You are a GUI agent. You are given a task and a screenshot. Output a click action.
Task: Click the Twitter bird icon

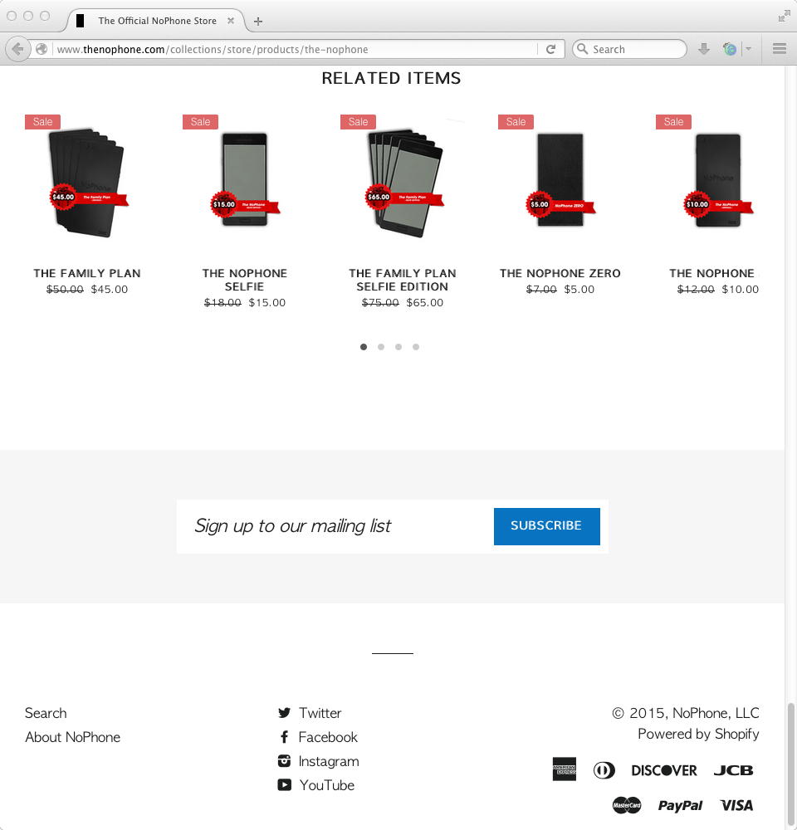[x=285, y=712]
